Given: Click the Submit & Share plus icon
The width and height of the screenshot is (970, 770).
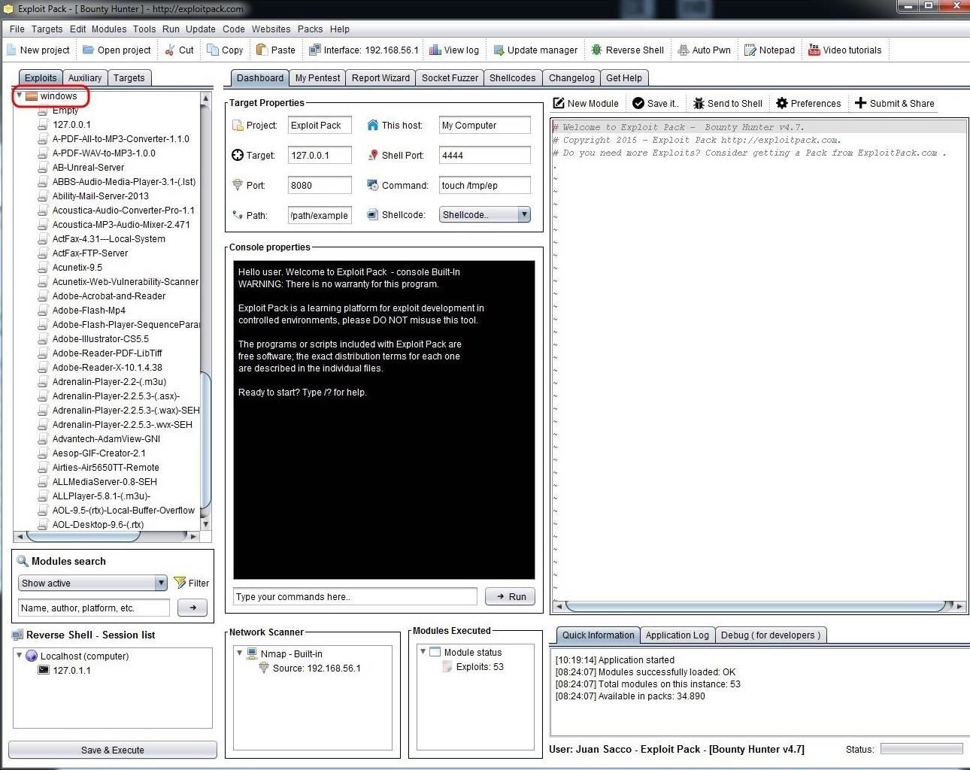Looking at the screenshot, I should point(861,103).
